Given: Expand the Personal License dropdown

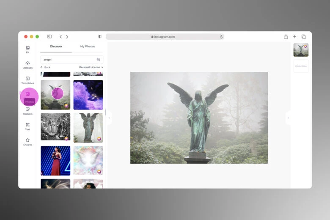Looking at the screenshot, I should click(91, 67).
